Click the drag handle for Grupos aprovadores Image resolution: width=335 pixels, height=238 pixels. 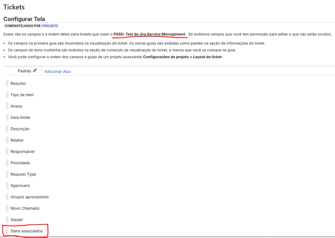[7, 197]
